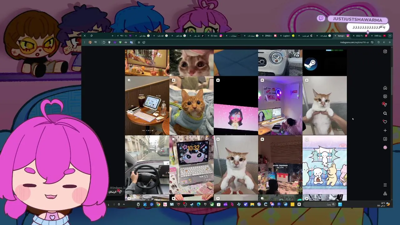Switch to the TikTok tab
Screen dimensions: 400x225
pyautogui.click(x=197, y=36)
